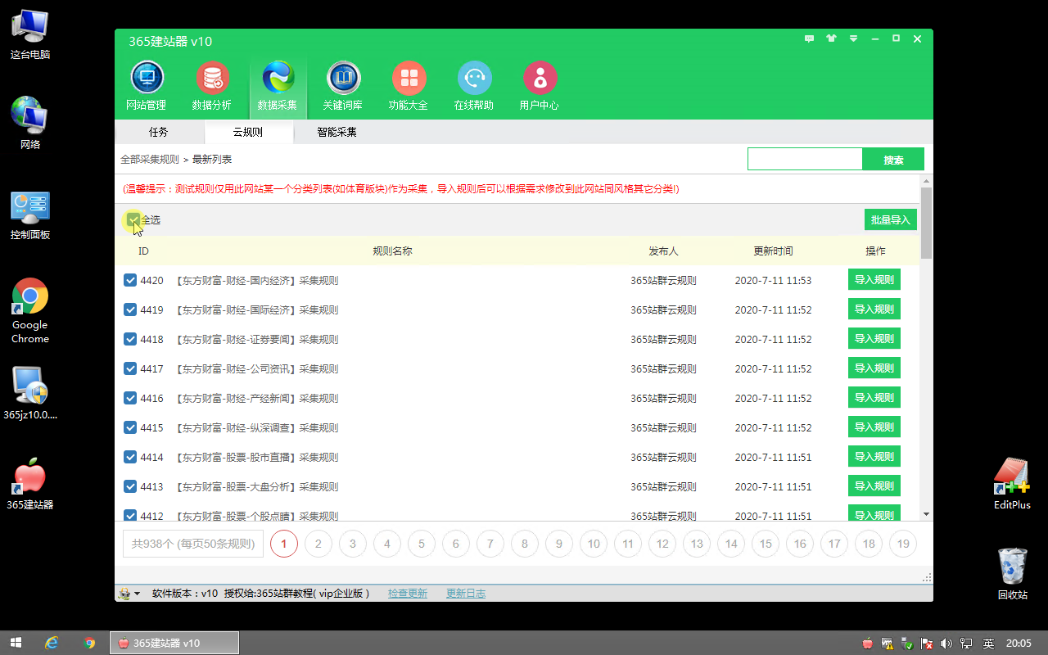1048x655 pixels.
Task: Open the title bar dropdown menu icon
Action: (x=853, y=38)
